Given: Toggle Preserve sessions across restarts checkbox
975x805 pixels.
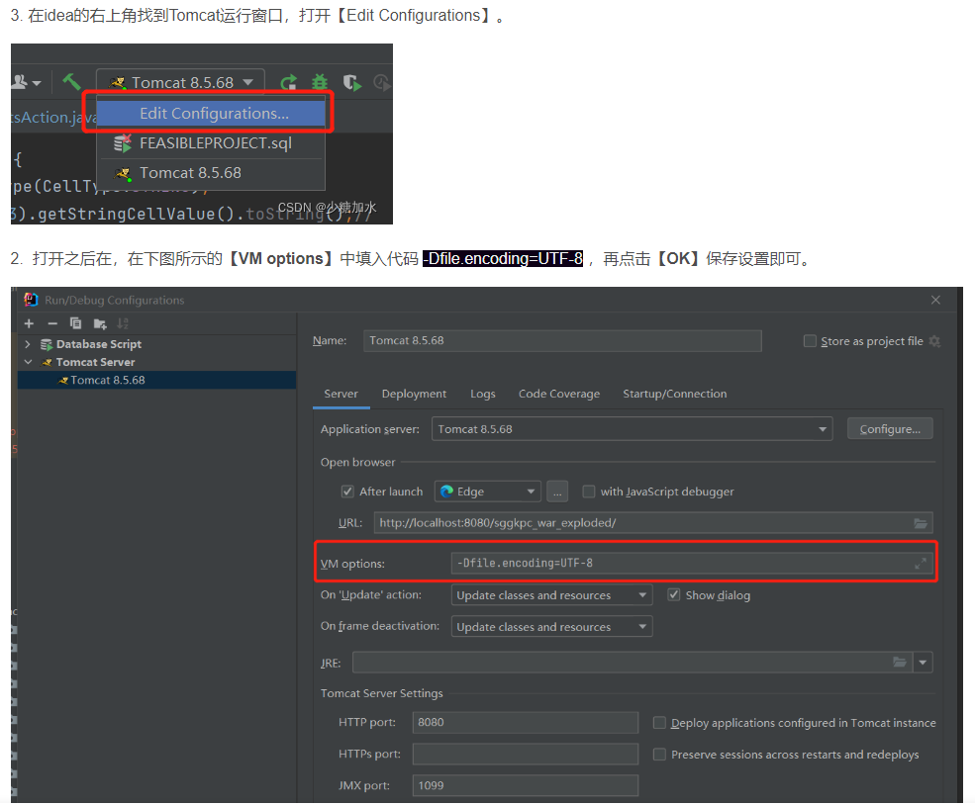Looking at the screenshot, I should pyautogui.click(x=659, y=754).
